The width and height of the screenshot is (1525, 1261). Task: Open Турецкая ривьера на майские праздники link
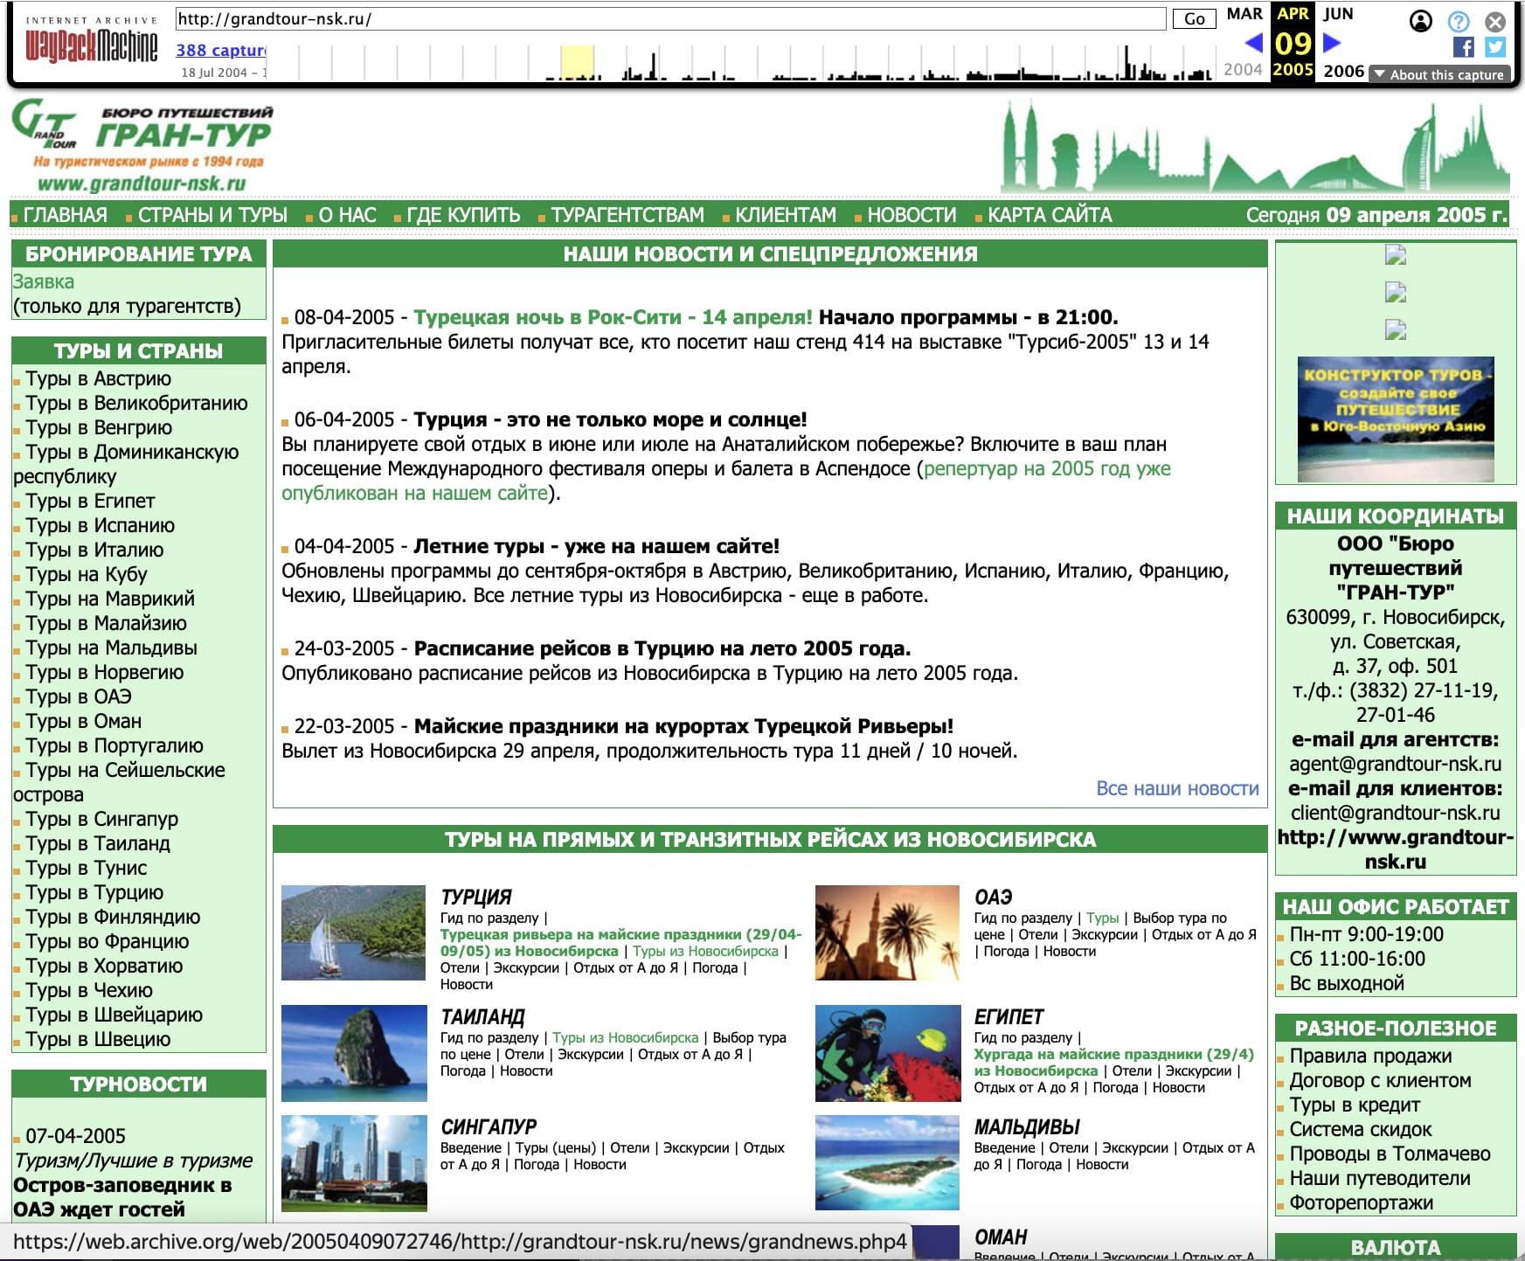620,943
